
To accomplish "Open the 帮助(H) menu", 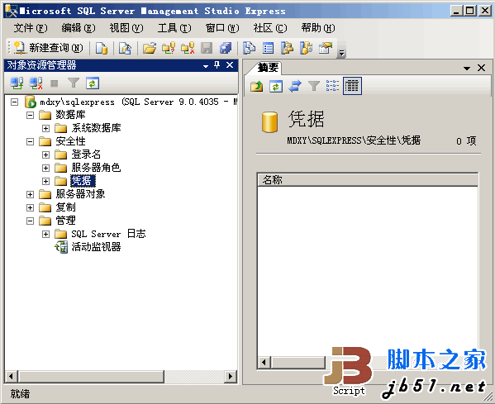I will 318,28.
